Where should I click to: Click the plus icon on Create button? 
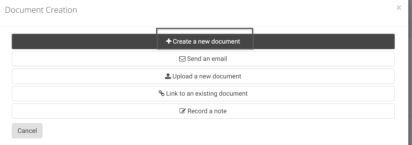click(x=169, y=41)
